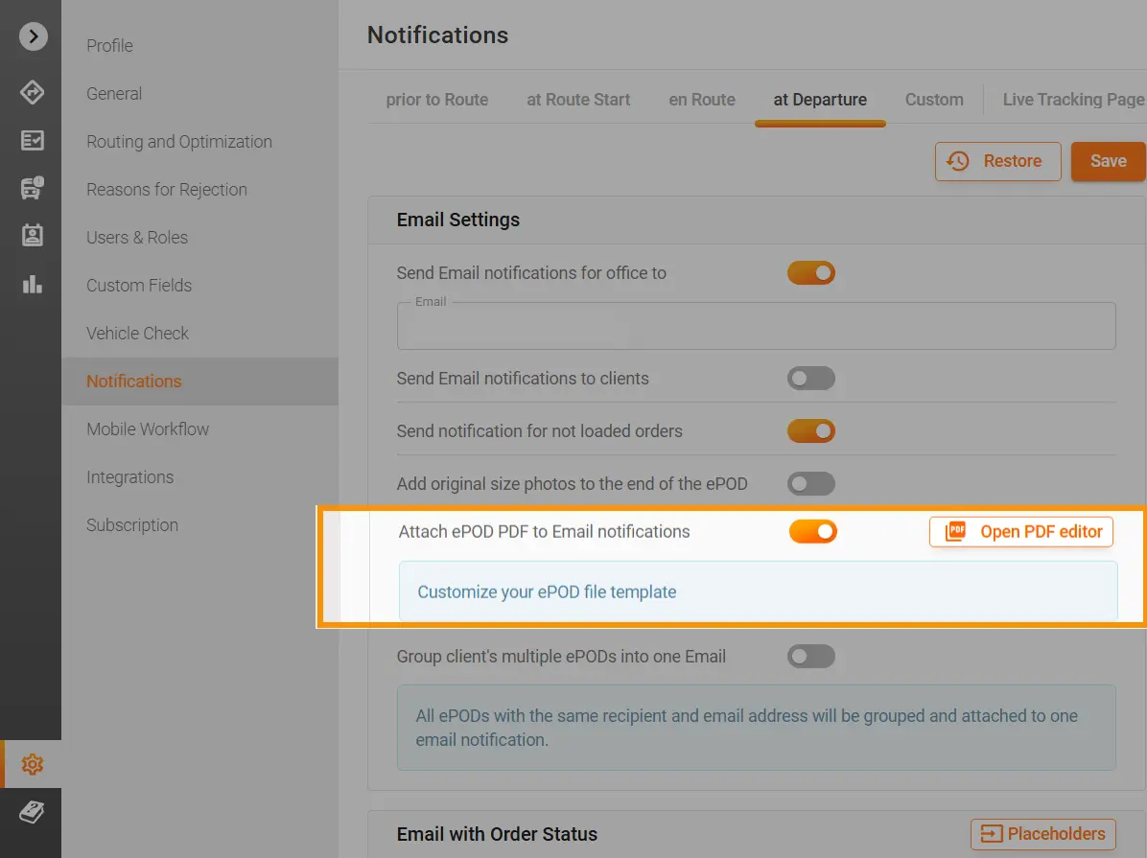Enable Add original size photos toggle
Image resolution: width=1147 pixels, height=858 pixels.
pos(811,483)
